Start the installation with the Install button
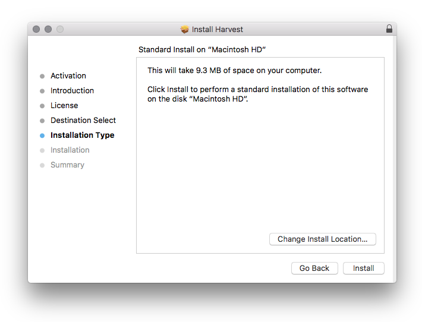Viewport: 422px width, 322px height. pos(363,268)
